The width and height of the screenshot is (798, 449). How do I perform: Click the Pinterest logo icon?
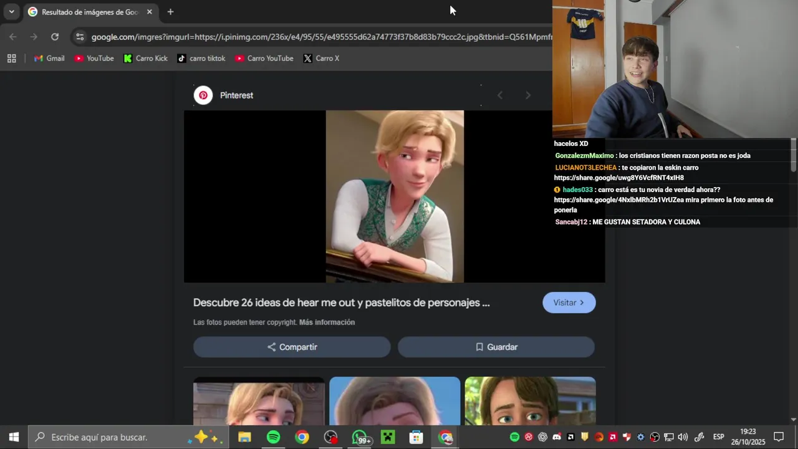click(x=203, y=95)
